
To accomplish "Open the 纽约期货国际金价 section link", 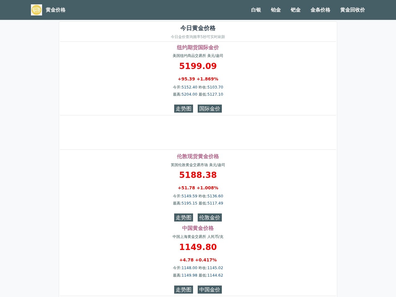I will [x=198, y=48].
